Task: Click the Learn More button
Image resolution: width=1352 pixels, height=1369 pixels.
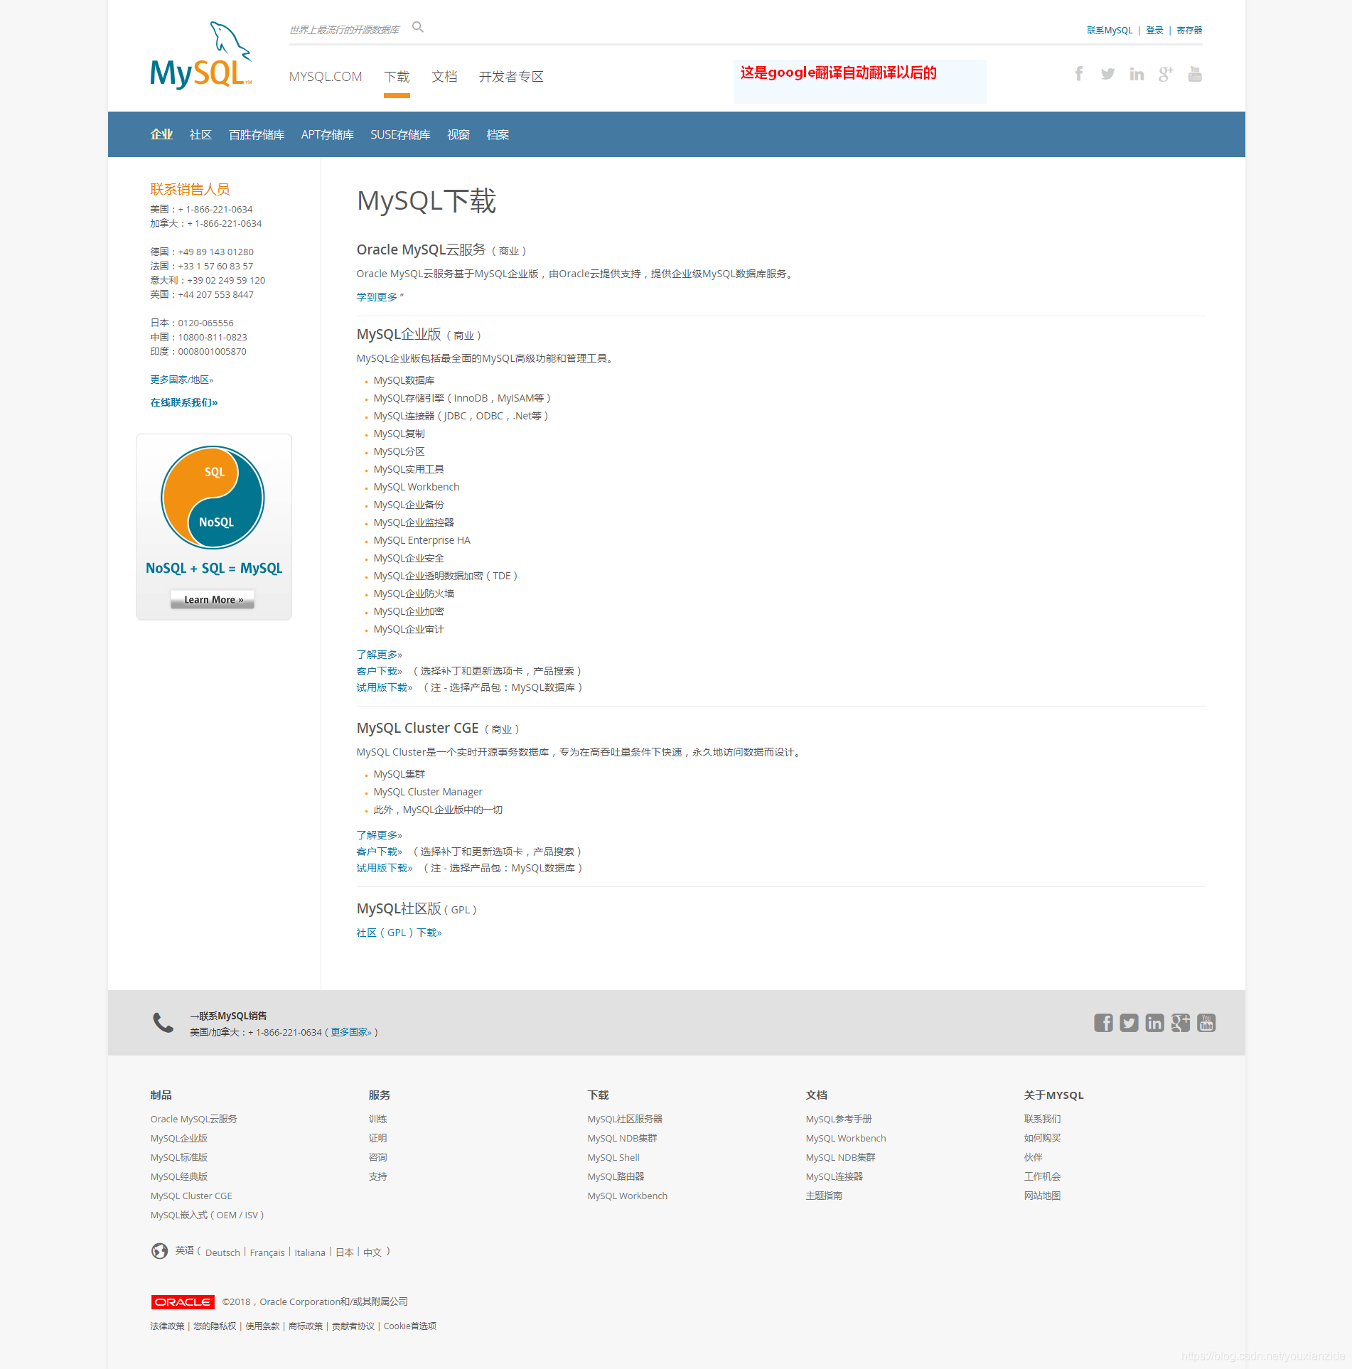Action: coord(213,600)
